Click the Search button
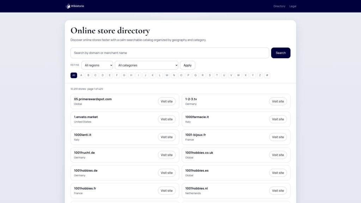 [x=281, y=53]
